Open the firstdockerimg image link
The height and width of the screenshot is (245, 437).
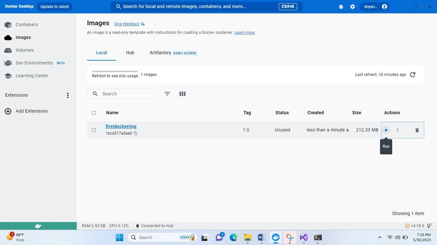[x=121, y=127]
